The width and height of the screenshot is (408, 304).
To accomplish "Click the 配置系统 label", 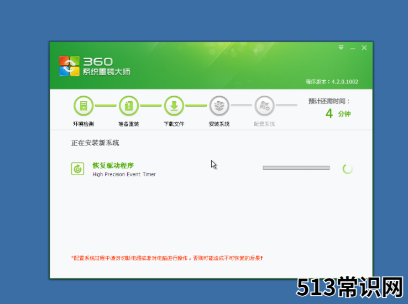I will tap(264, 124).
